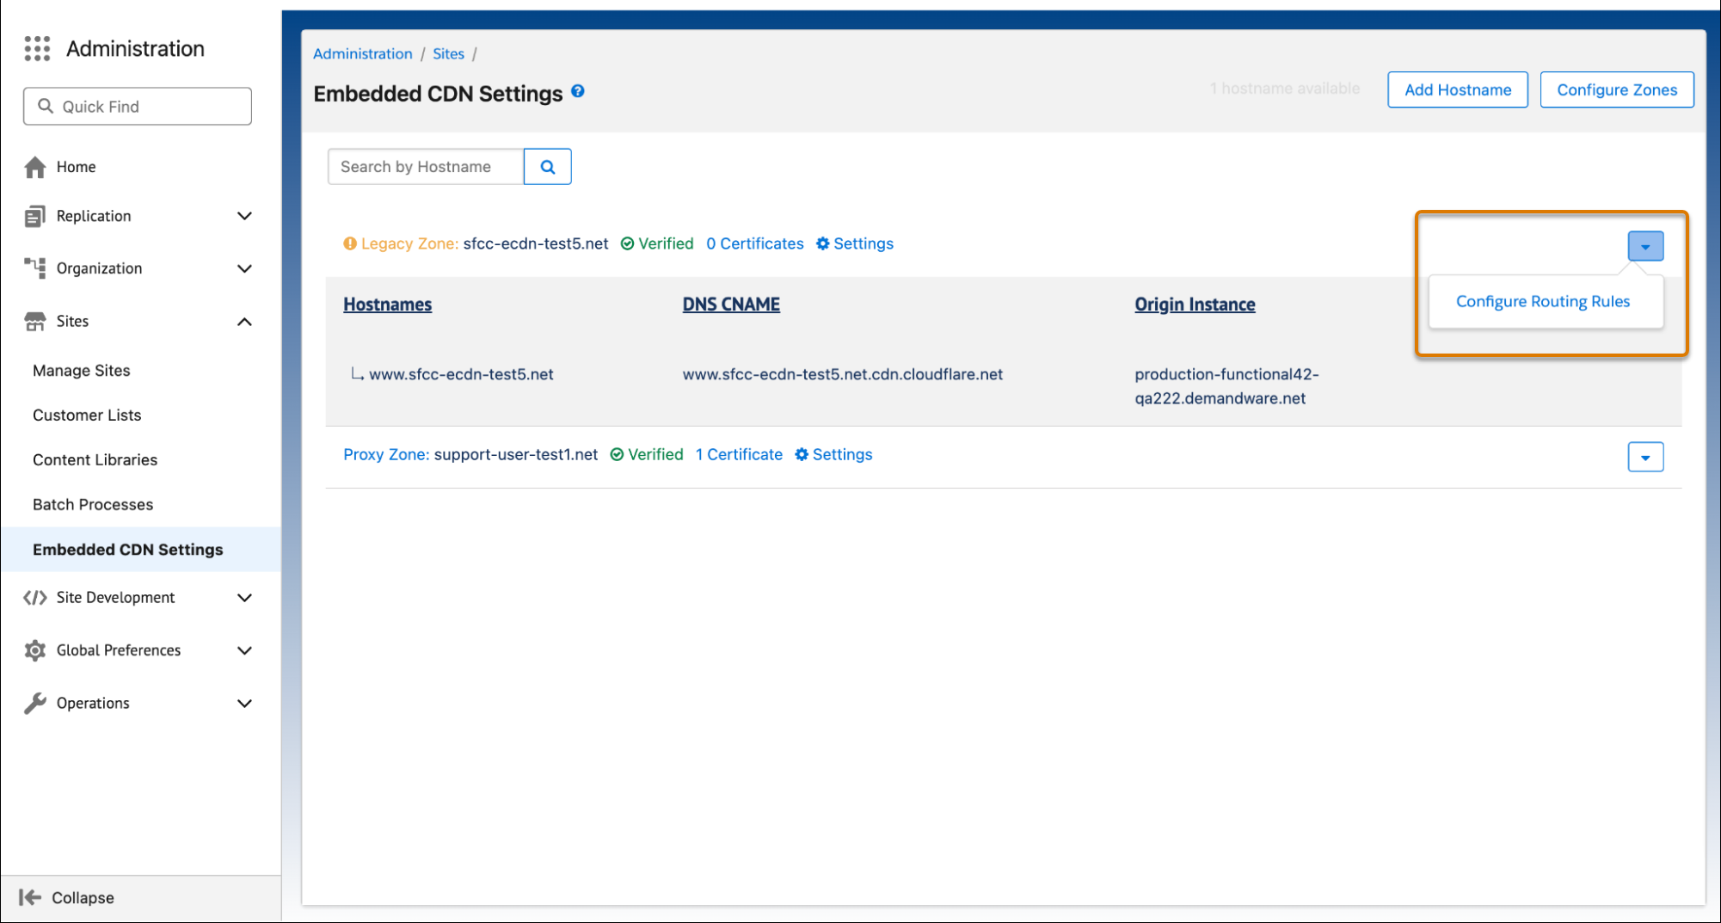1721x923 pixels.
Task: Expand the Organization menu chevron
Action: tap(244, 268)
